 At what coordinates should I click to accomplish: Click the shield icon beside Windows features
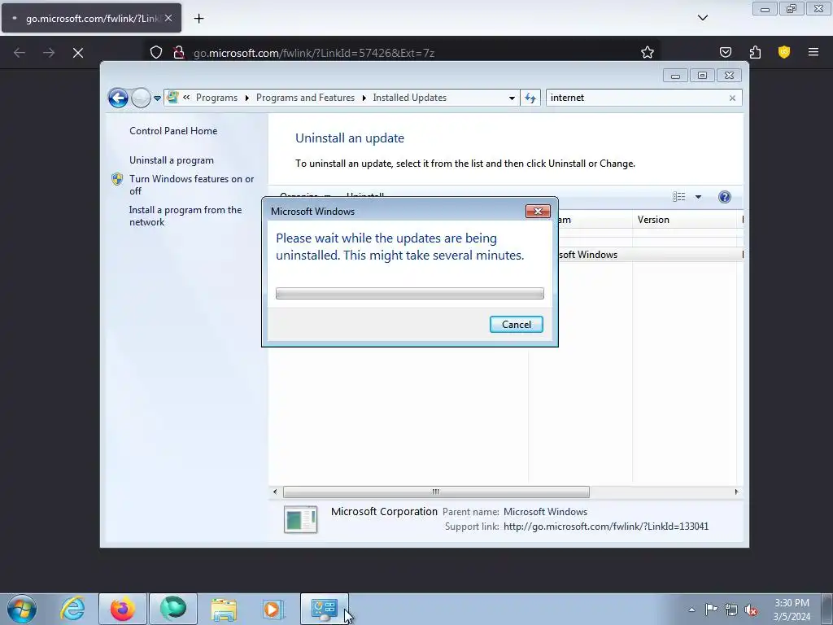coord(117,179)
